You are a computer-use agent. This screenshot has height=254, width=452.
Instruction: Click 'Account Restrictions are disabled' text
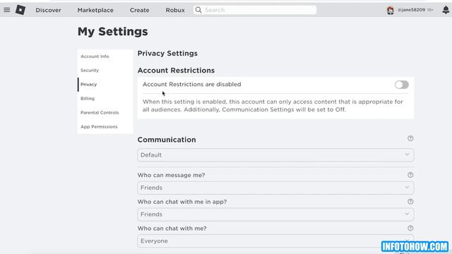(191, 85)
